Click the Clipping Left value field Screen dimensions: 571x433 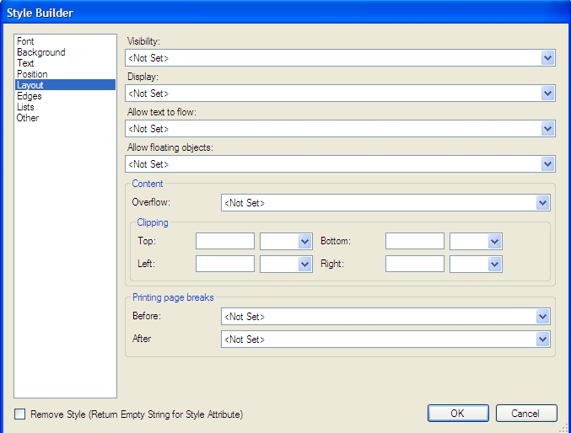(225, 264)
